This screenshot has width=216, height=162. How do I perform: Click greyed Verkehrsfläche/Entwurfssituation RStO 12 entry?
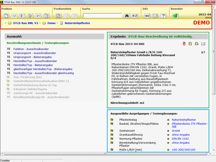point(41,81)
